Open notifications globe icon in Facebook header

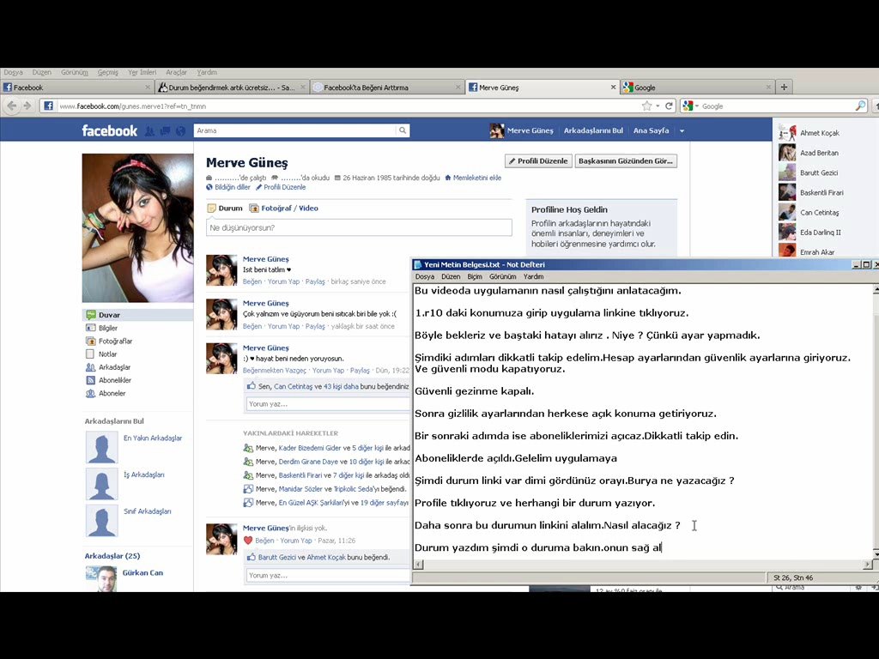[x=180, y=130]
